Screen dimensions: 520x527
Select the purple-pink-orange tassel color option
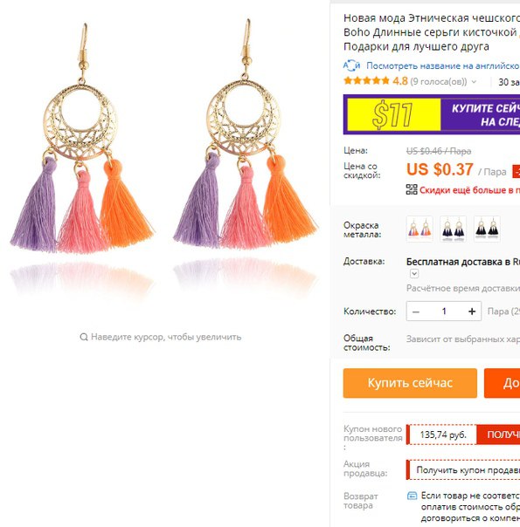(419, 229)
